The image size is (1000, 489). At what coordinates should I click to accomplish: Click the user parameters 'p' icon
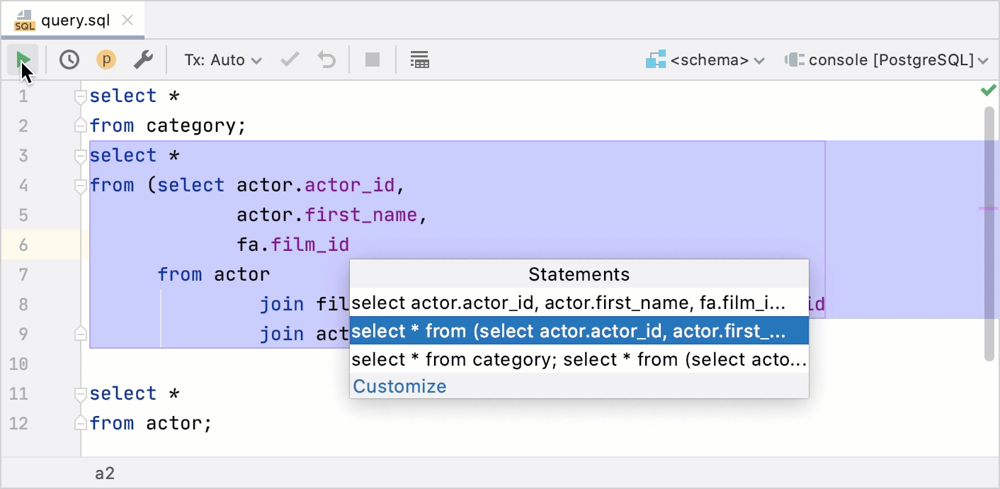(106, 60)
